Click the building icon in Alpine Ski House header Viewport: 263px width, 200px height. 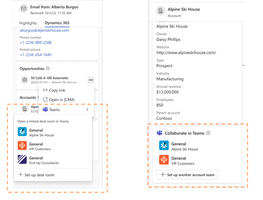pos(161,11)
